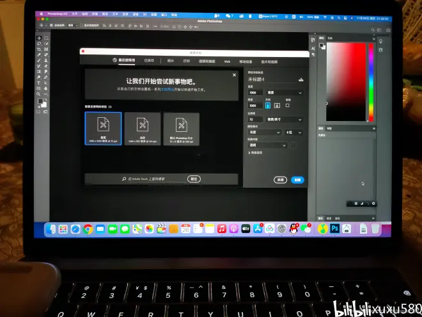Image resolution: width=422 pixels, height=317 pixels.
Task: Click the Quick Mask mode icon
Action: 38,112
